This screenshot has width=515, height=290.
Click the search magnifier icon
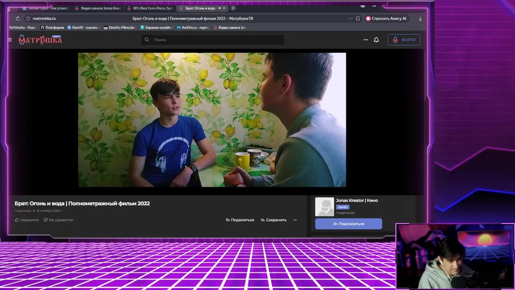147,40
